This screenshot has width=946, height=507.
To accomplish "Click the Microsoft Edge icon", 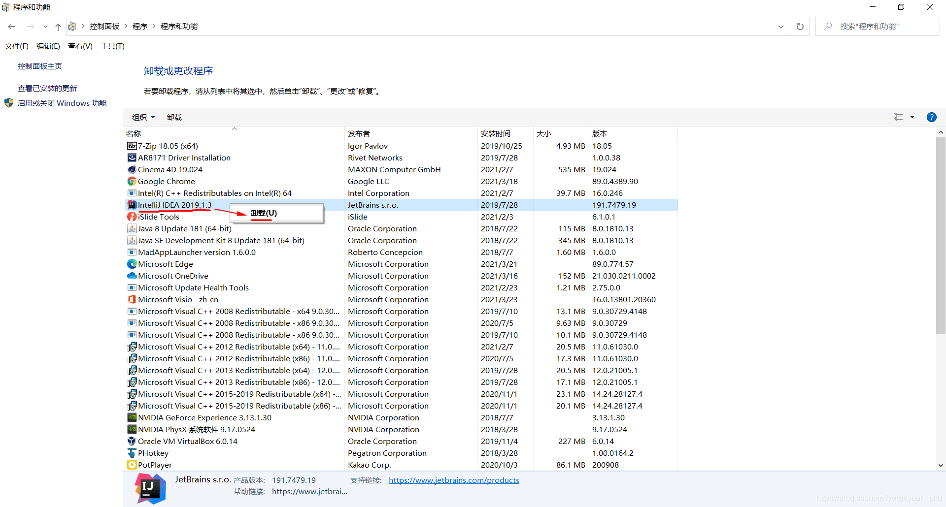I will [132, 264].
